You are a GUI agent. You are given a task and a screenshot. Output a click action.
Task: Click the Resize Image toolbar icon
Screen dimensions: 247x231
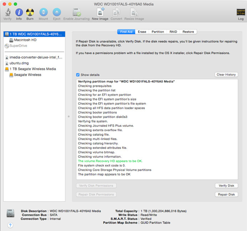click(x=134, y=12)
